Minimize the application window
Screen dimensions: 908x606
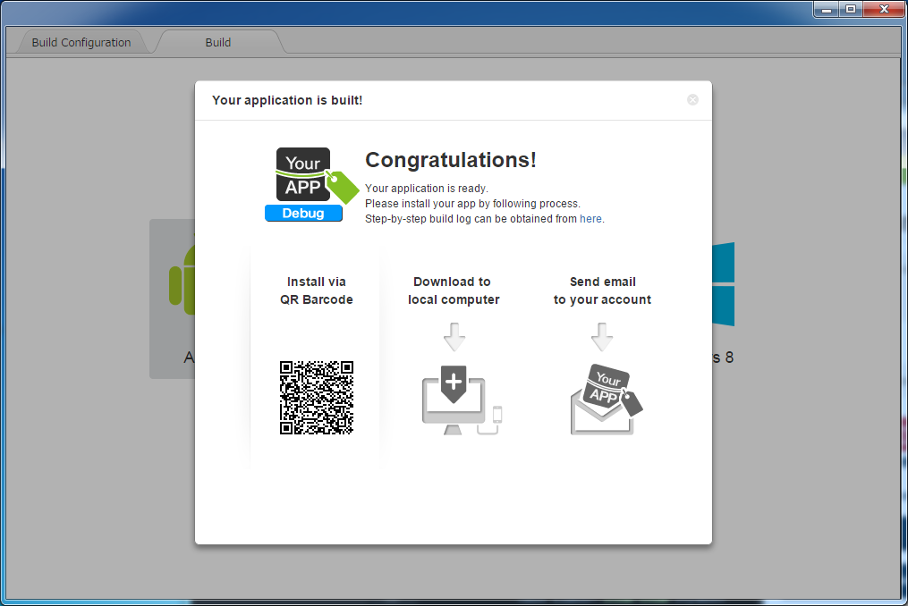[826, 9]
